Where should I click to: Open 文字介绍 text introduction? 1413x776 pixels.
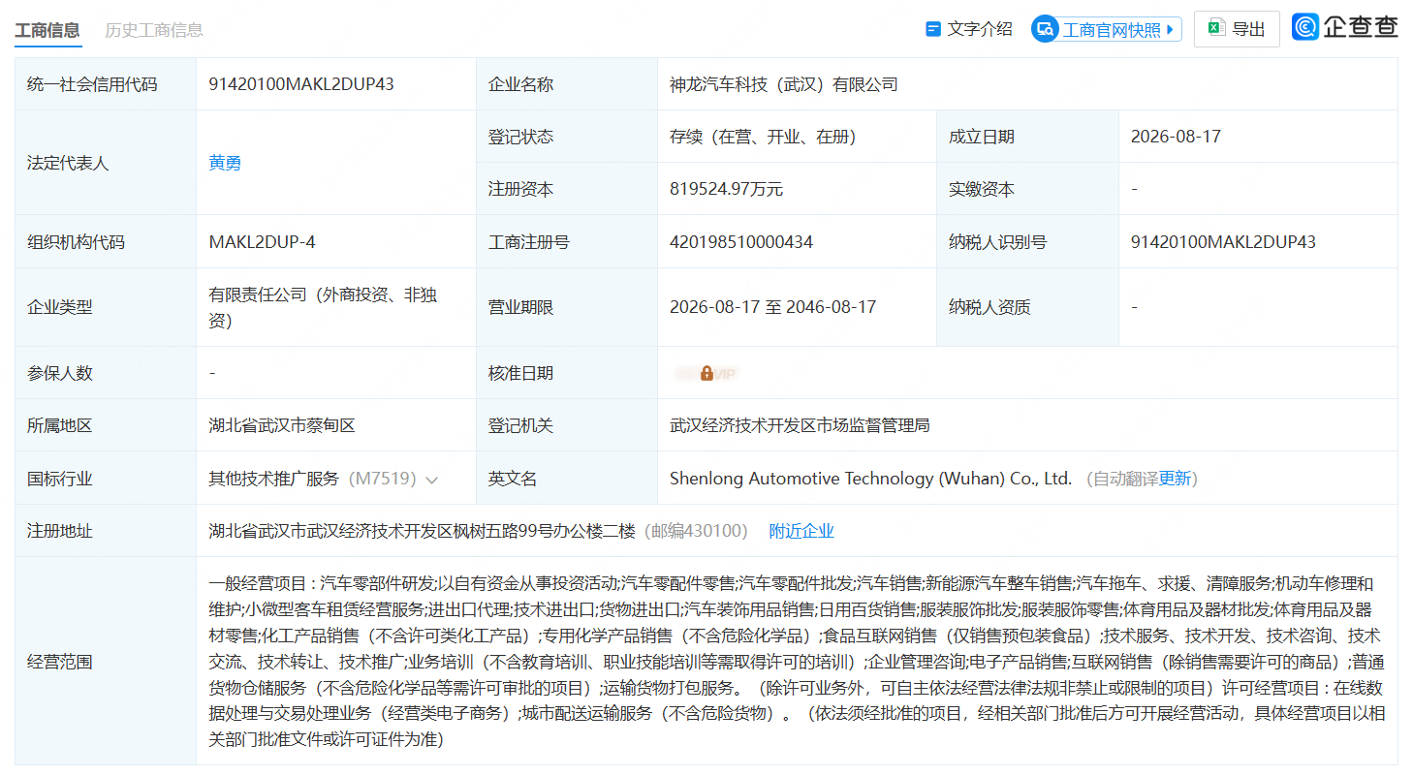969,29
